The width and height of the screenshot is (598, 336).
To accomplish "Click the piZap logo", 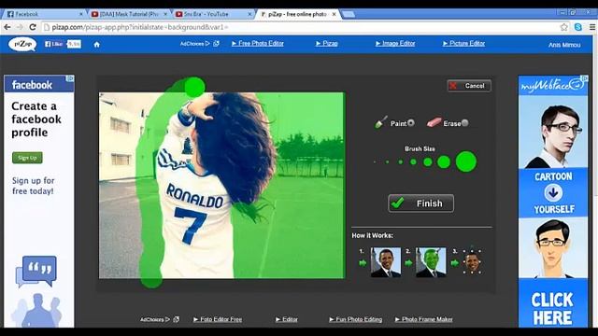I will coord(22,44).
